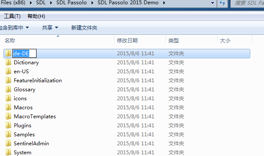Click the System folder icon

click(x=8, y=152)
